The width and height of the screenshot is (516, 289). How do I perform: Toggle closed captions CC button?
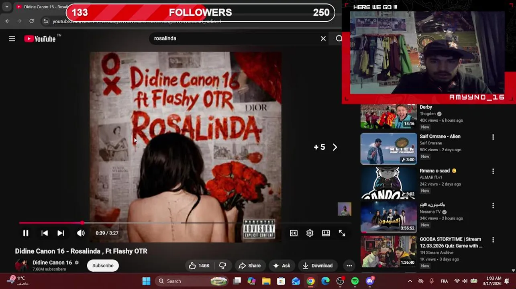pyautogui.click(x=294, y=233)
